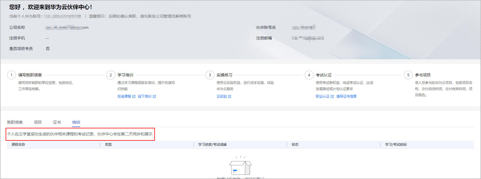Screen dimensions: 481x179
Task: Click the 填写就职信息 step title
Action: pos(30,75)
